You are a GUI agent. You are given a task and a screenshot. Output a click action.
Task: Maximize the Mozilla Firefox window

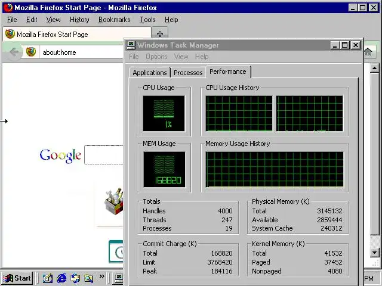[362, 8]
